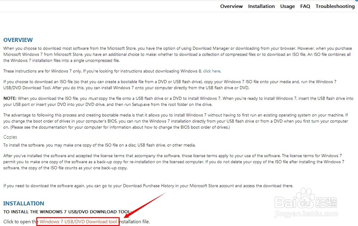The height and width of the screenshot is (226, 358).
Task: Click the paragraph beginning 'When you choose to download most software'
Action: (x=178, y=55)
